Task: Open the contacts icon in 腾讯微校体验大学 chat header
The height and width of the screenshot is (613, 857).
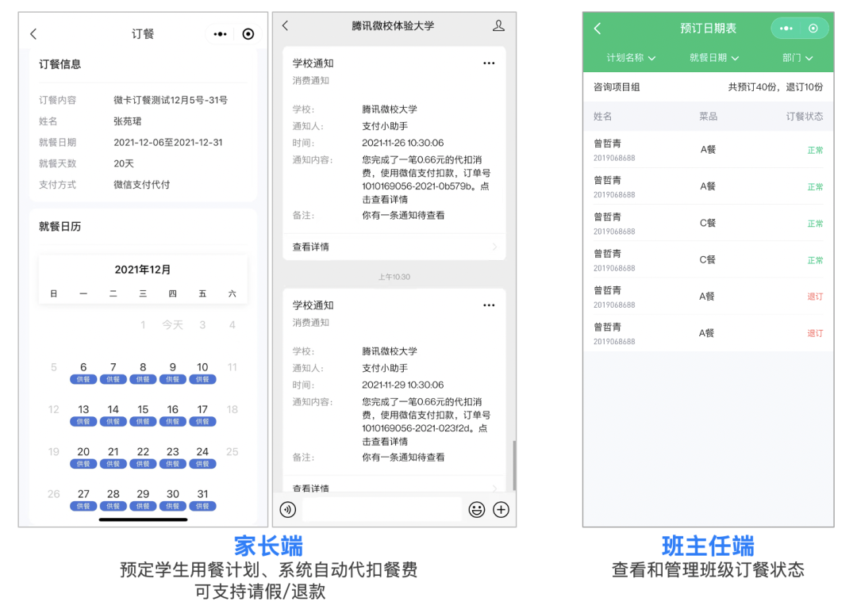Action: [x=498, y=25]
